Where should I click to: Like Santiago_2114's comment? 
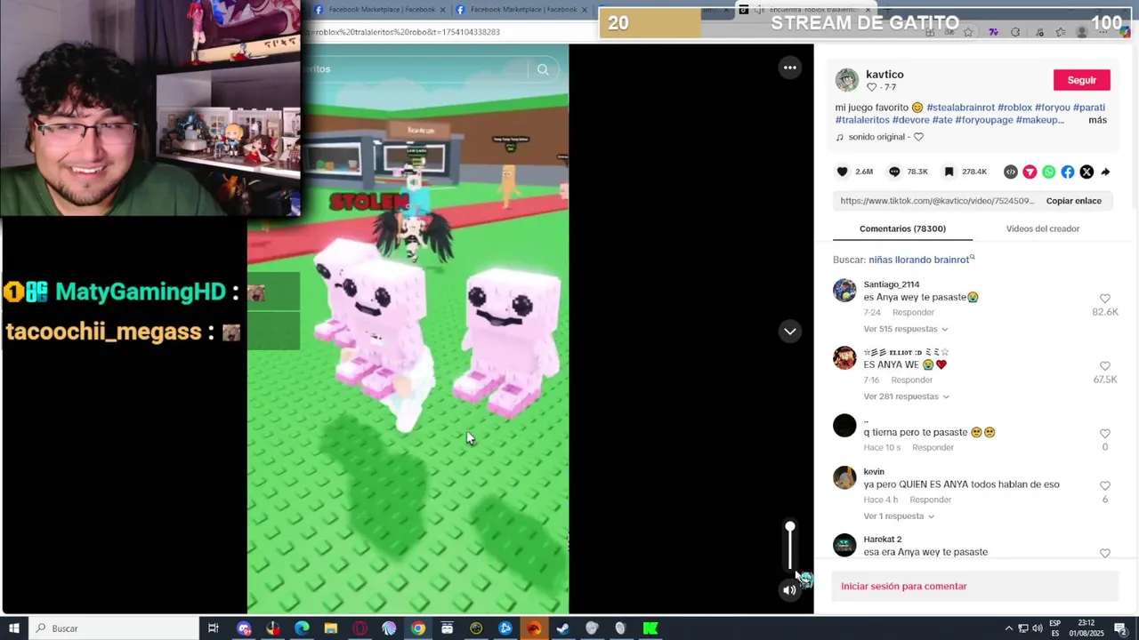[x=1104, y=299]
